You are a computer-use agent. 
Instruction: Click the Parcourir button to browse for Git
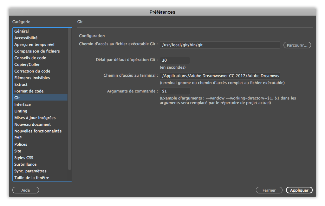pos(297,45)
